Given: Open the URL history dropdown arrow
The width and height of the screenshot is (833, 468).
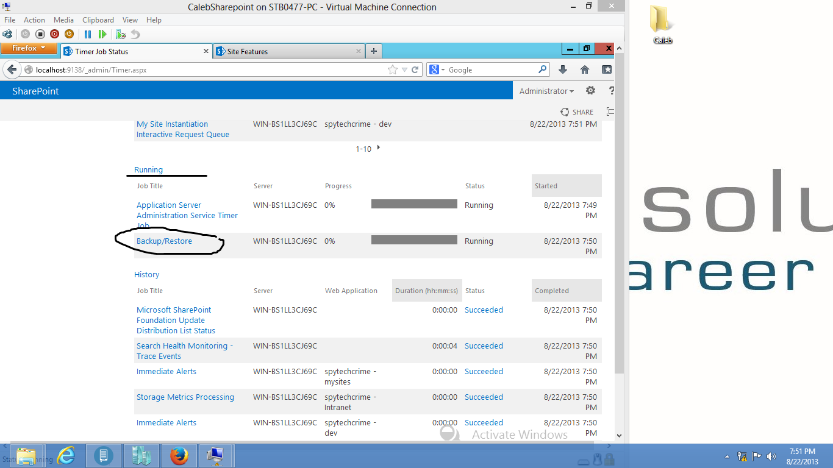Looking at the screenshot, I should (x=404, y=70).
